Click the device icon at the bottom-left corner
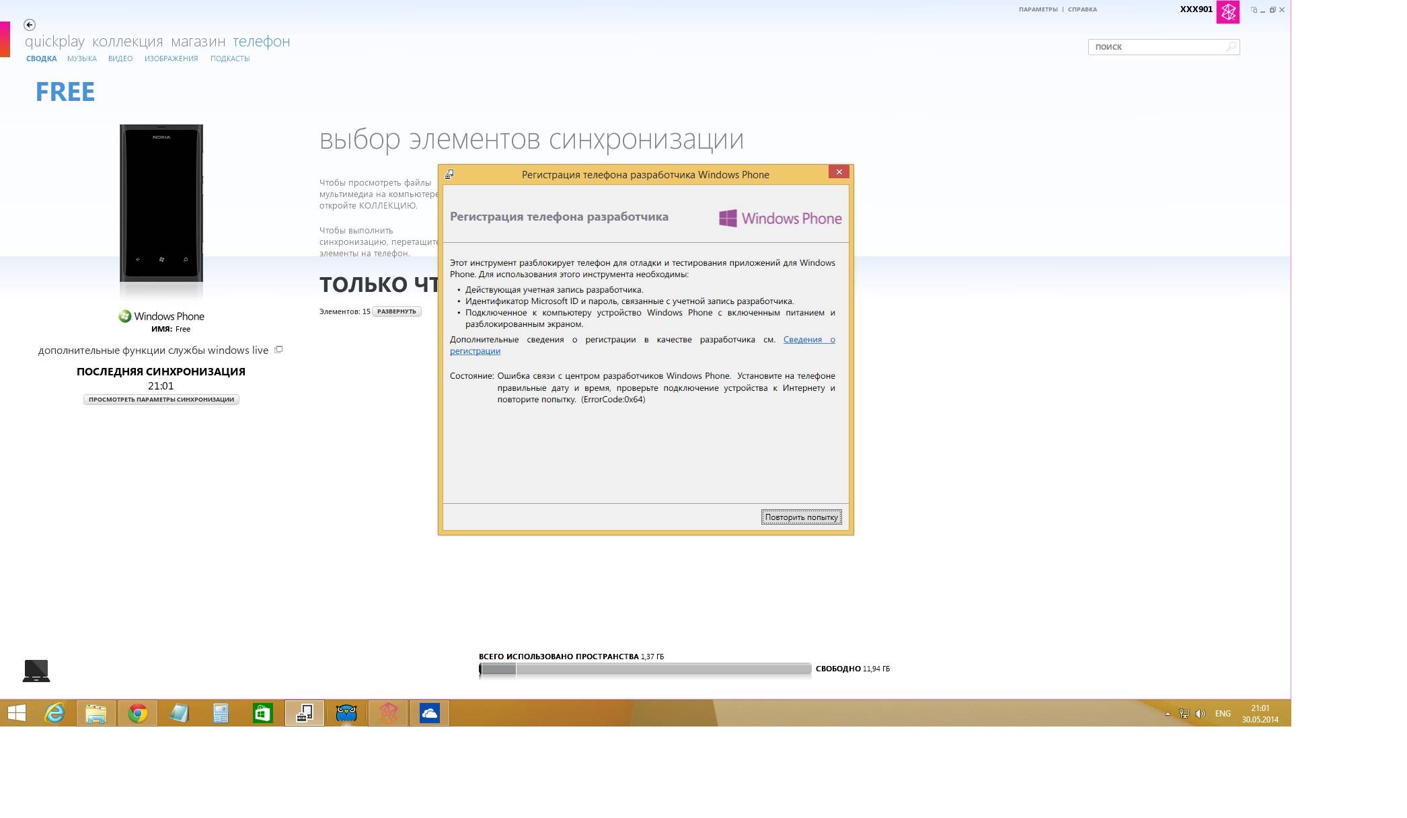Image resolution: width=1407 pixels, height=818 pixels. pos(36,671)
